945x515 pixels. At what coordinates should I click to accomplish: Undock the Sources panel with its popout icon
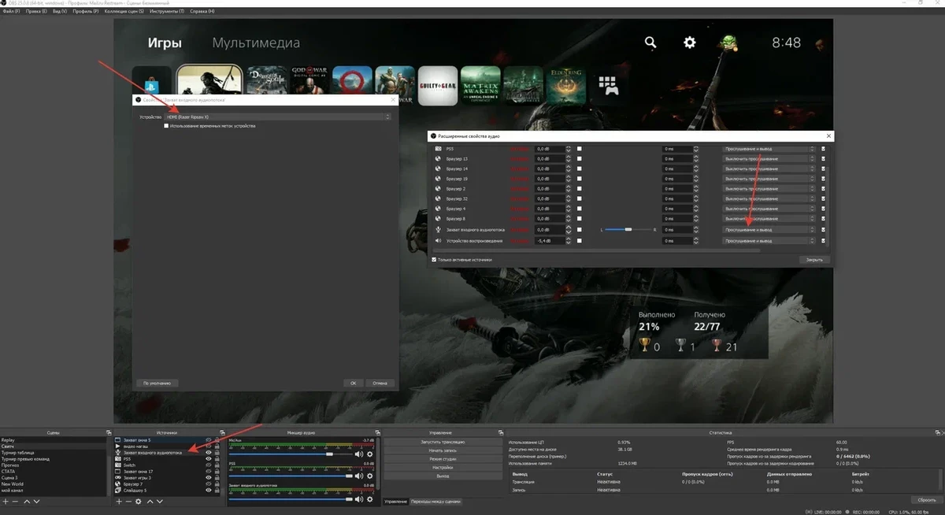click(222, 432)
